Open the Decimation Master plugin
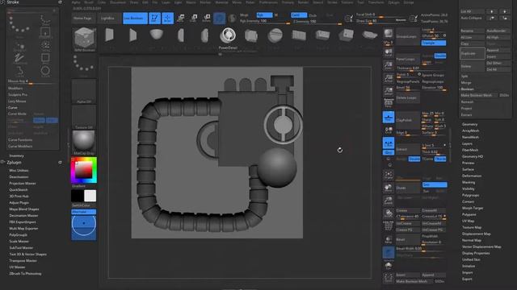Viewport: 517px width, 290px height. [23, 216]
